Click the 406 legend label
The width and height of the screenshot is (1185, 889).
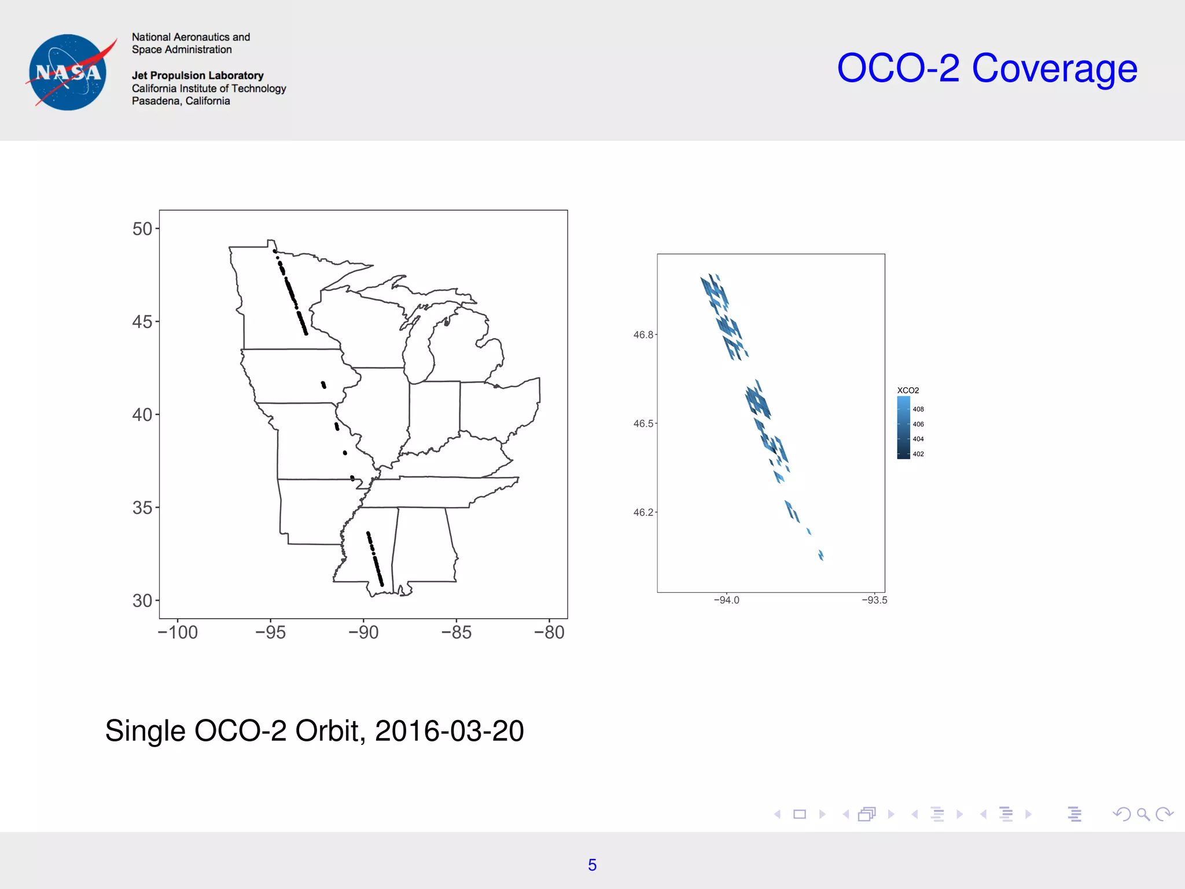918,424
